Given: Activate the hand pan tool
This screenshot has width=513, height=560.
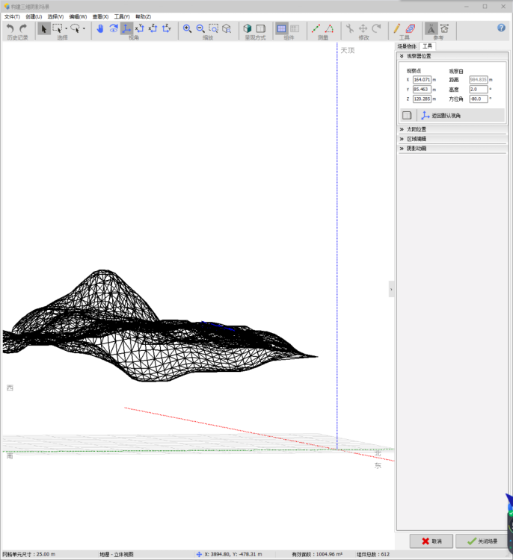Looking at the screenshot, I should [99, 28].
